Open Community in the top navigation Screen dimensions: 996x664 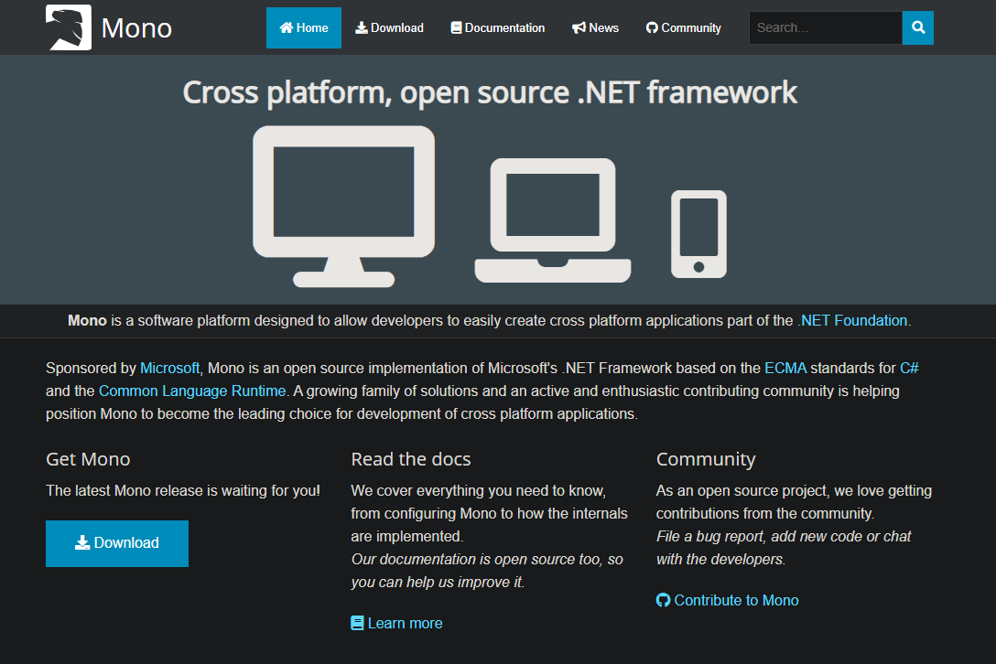(684, 28)
